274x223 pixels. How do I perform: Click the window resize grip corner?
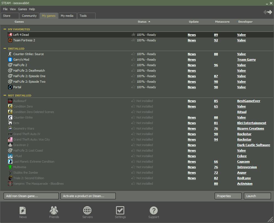click(271, 220)
